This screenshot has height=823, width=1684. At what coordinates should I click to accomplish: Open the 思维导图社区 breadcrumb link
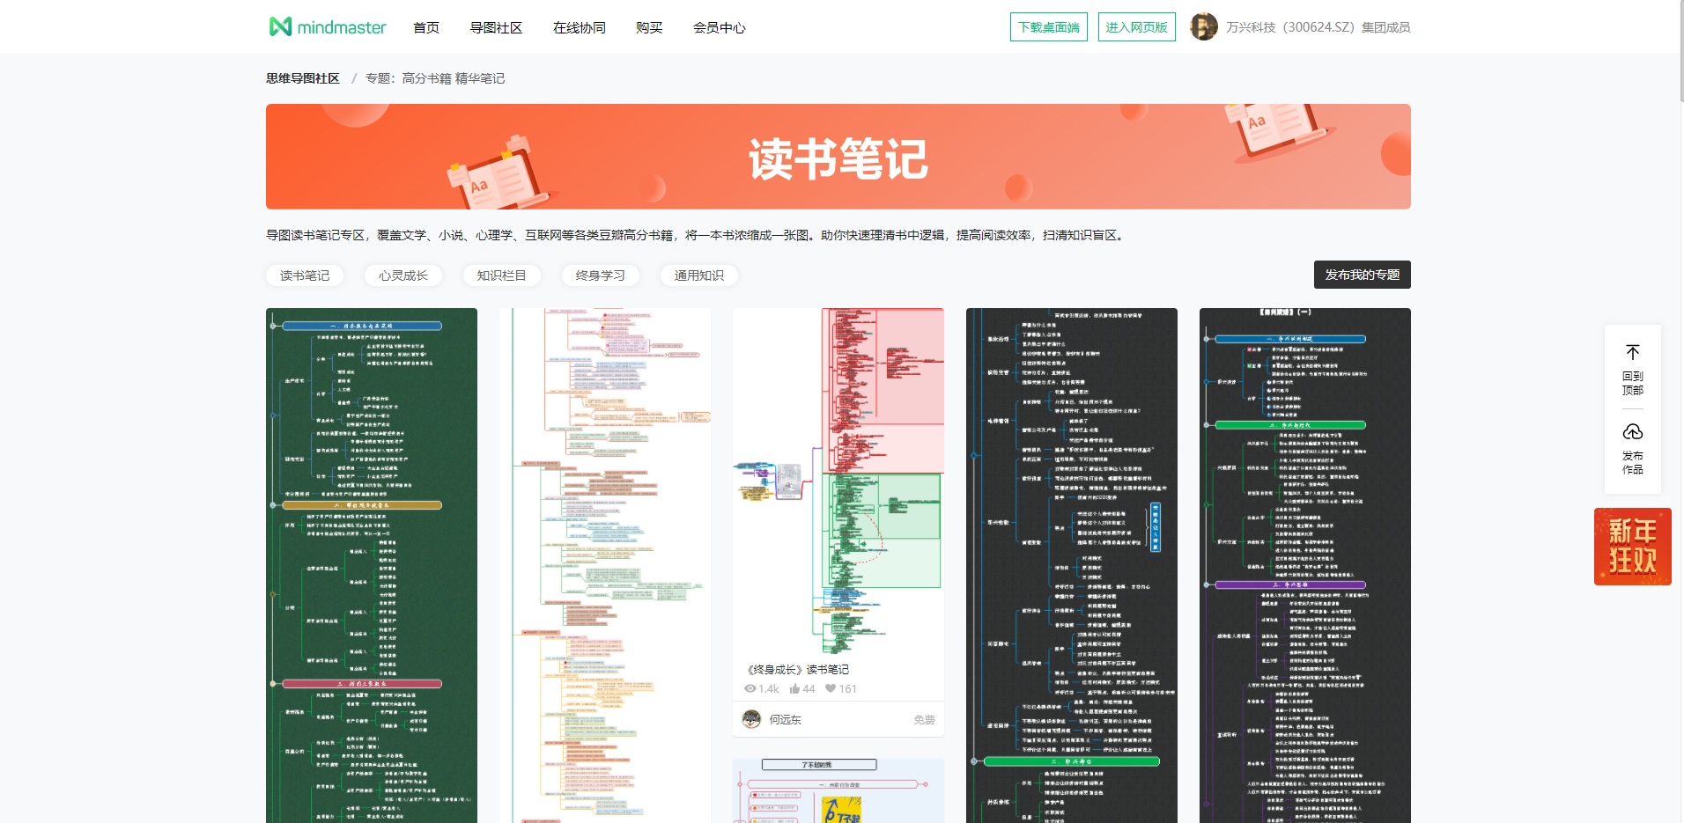(302, 77)
